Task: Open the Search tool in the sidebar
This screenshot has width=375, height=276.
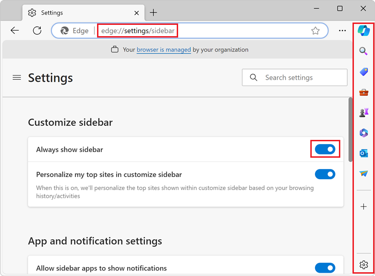Action: [x=363, y=51]
